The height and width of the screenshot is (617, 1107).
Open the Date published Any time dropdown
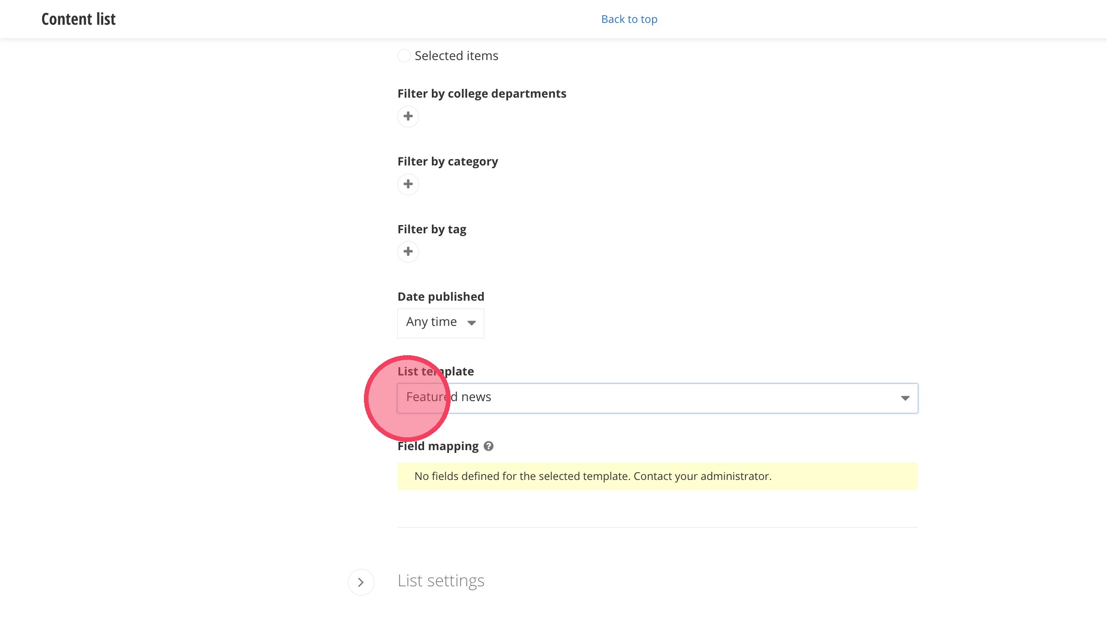[x=440, y=323]
